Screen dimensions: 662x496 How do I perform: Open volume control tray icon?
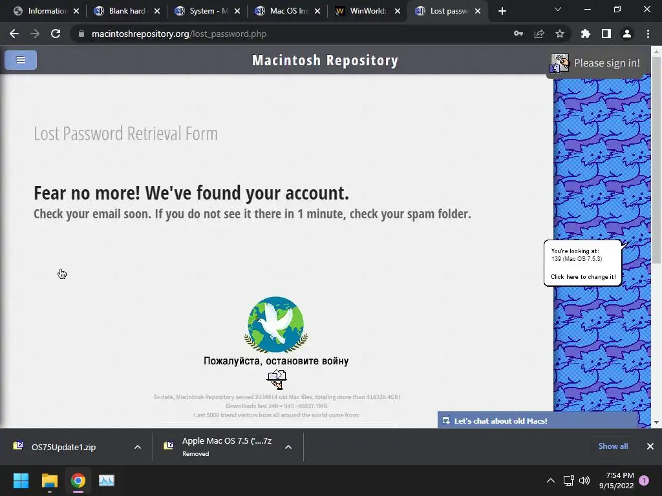click(x=584, y=480)
